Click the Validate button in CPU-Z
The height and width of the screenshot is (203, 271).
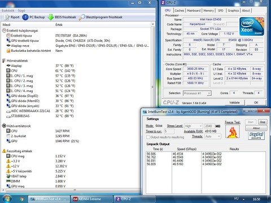234,103
